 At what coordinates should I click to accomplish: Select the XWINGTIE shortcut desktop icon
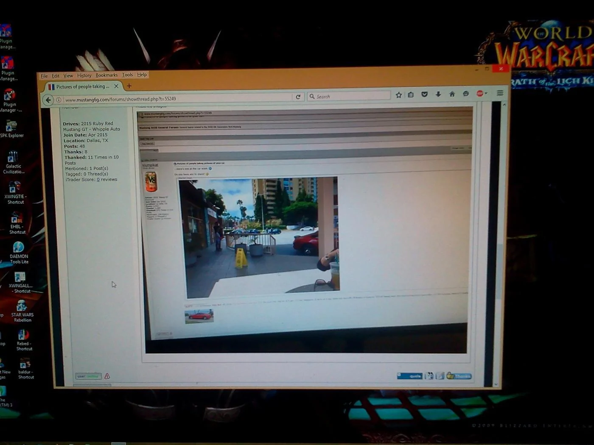15,193
